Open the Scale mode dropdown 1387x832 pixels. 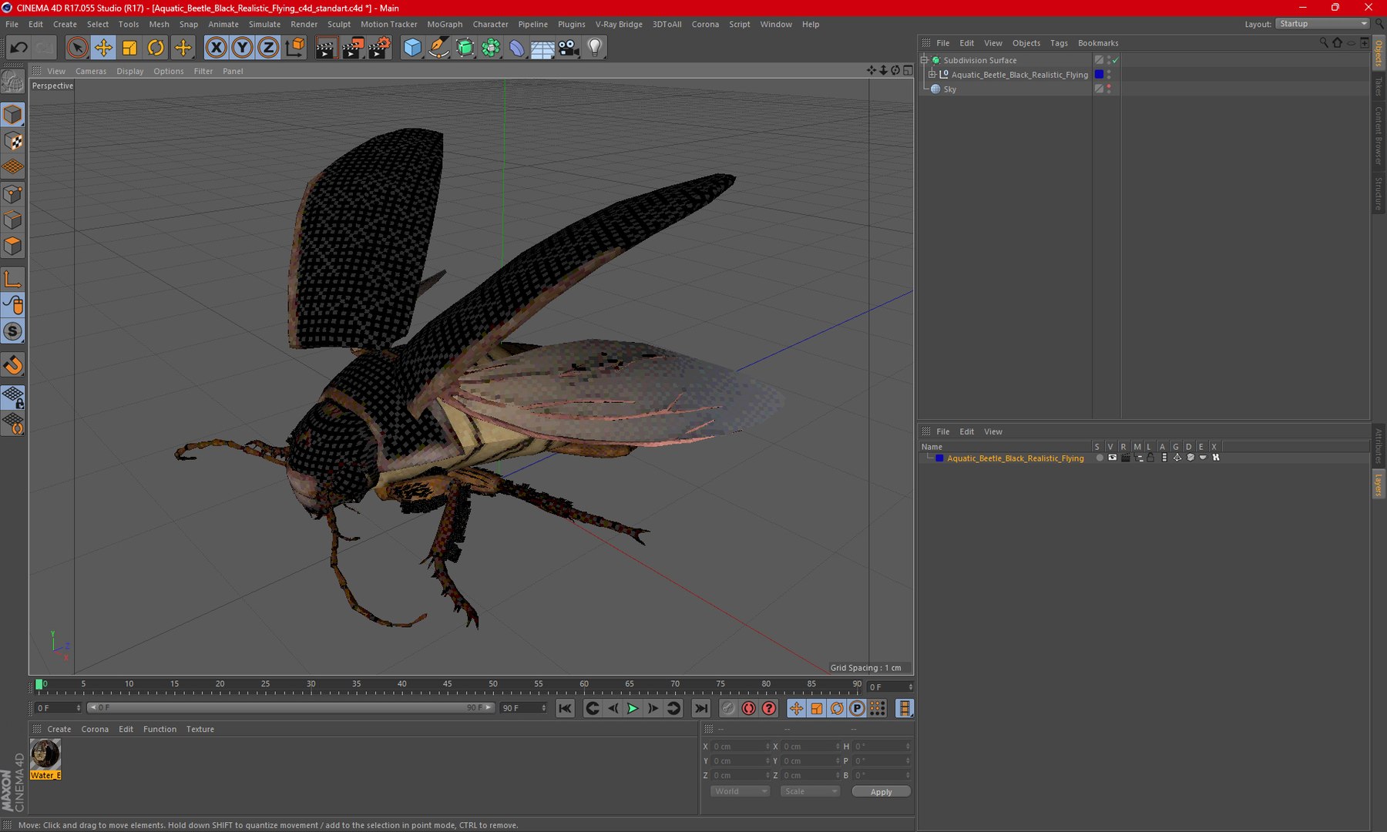(x=809, y=791)
